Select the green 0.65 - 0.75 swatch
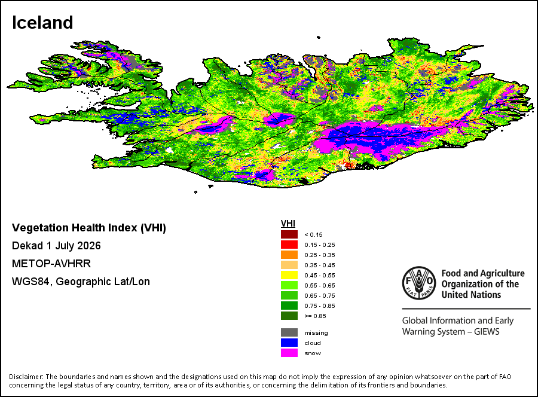Screen dimensions: 538x397 pyautogui.click(x=289, y=295)
